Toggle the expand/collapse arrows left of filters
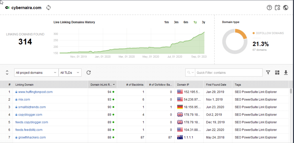 [x=7, y=72]
